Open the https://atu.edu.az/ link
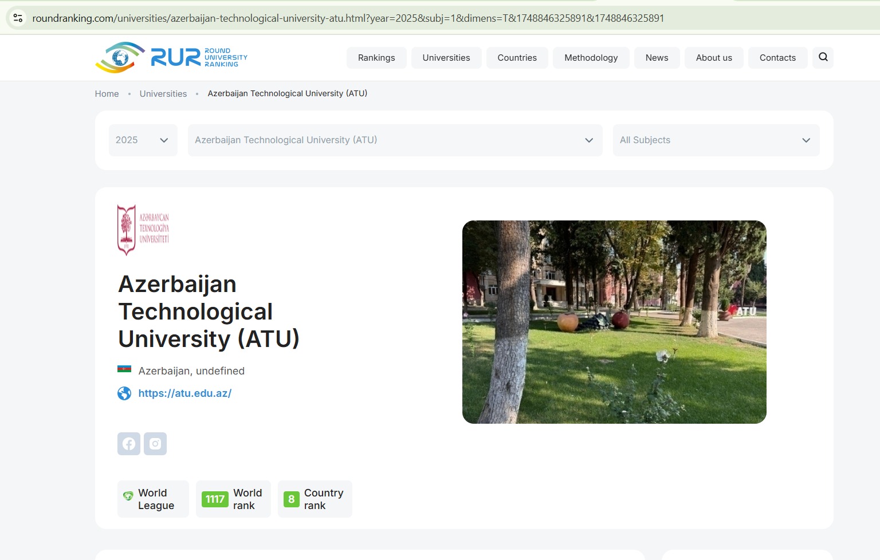880x560 pixels. (185, 393)
